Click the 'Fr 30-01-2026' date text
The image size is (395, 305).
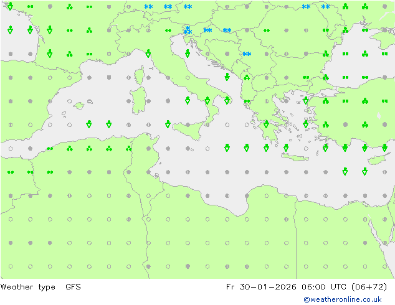pos(261,286)
